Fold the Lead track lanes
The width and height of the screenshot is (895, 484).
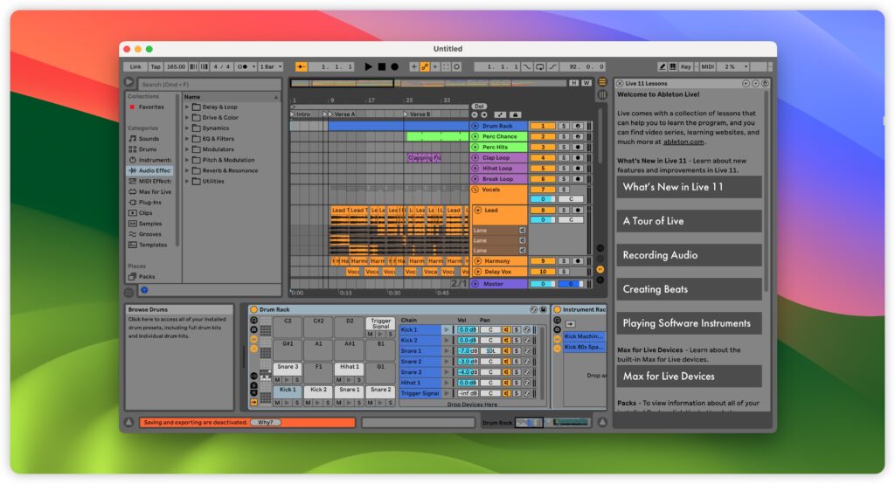click(478, 211)
